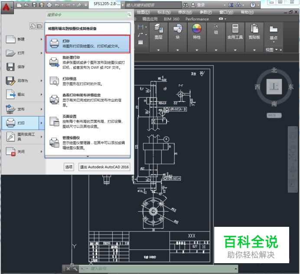Choose 页面设置 page setup option

88,121
